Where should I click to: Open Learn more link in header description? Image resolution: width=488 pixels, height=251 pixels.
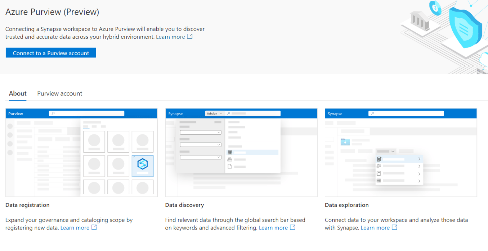(170, 37)
